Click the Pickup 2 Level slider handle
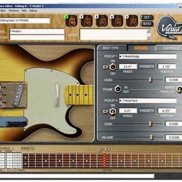Viewport: 182px width, 182px height. pos(150,124)
